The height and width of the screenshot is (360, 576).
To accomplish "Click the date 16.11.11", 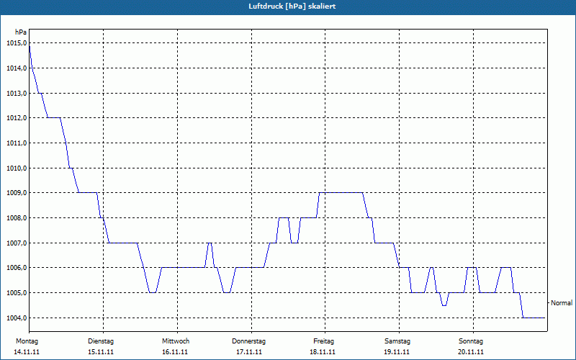I will 175,352.
